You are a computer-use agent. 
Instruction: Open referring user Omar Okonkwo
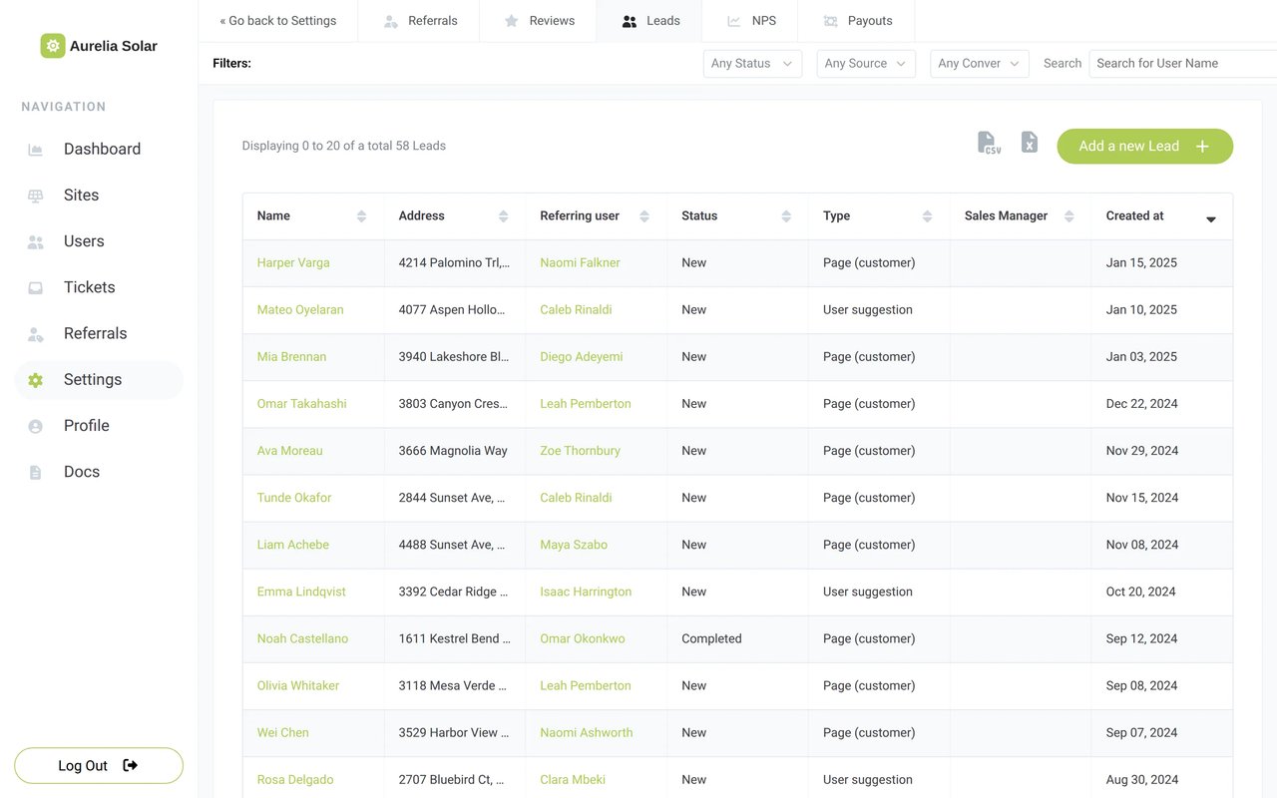click(583, 639)
